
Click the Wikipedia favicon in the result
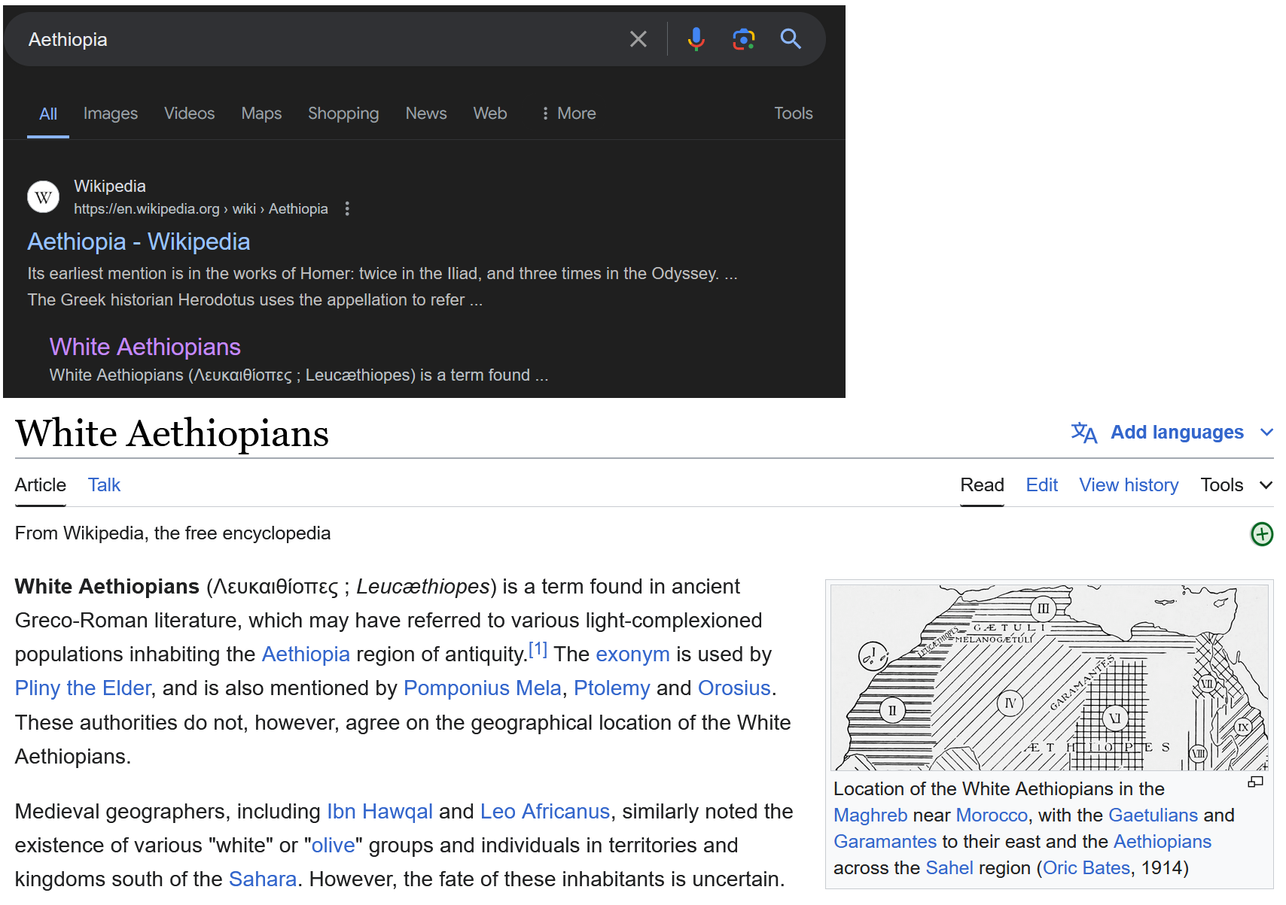(x=44, y=197)
